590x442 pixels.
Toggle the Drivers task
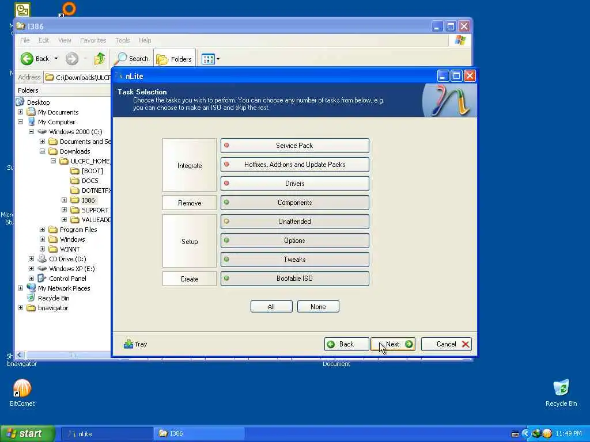pyautogui.click(x=294, y=184)
